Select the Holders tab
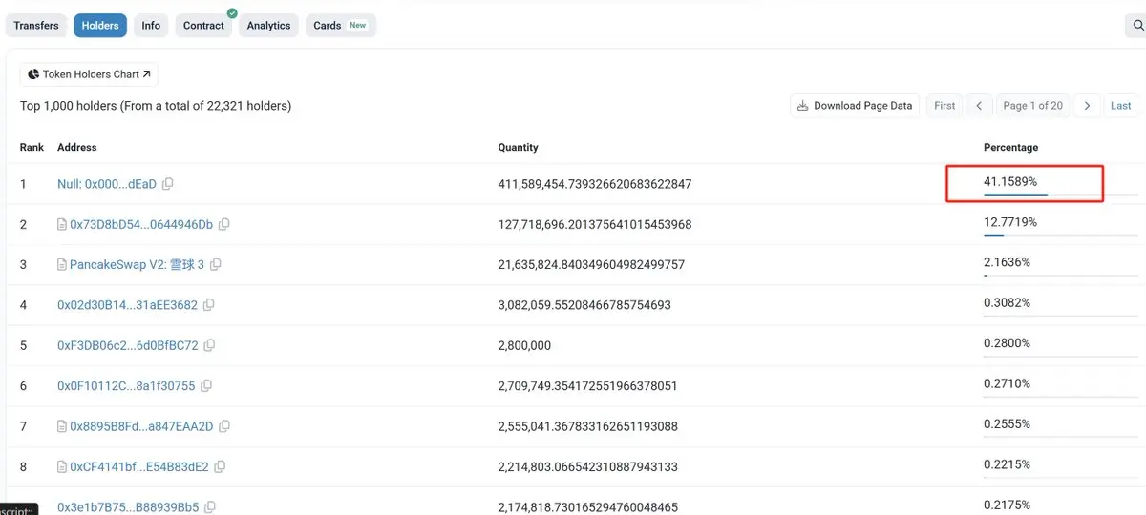The image size is (1146, 515). pos(100,26)
